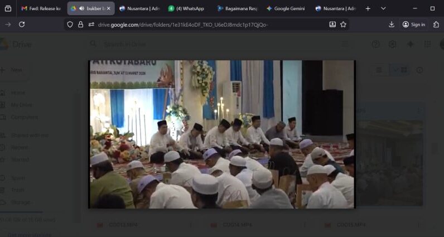Click the video preview in the center
This screenshot has height=237, width=444.
[222, 134]
